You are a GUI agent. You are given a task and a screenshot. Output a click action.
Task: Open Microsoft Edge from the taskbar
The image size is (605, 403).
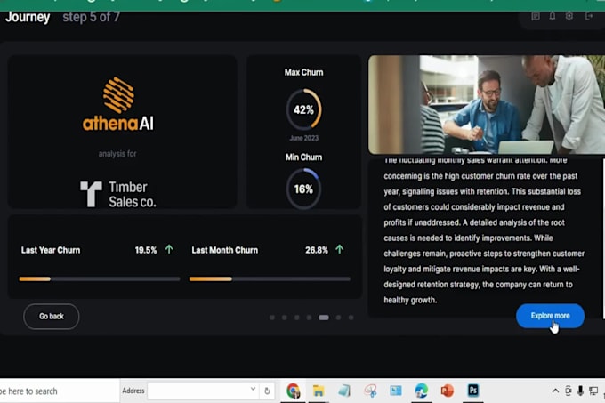[x=422, y=391]
